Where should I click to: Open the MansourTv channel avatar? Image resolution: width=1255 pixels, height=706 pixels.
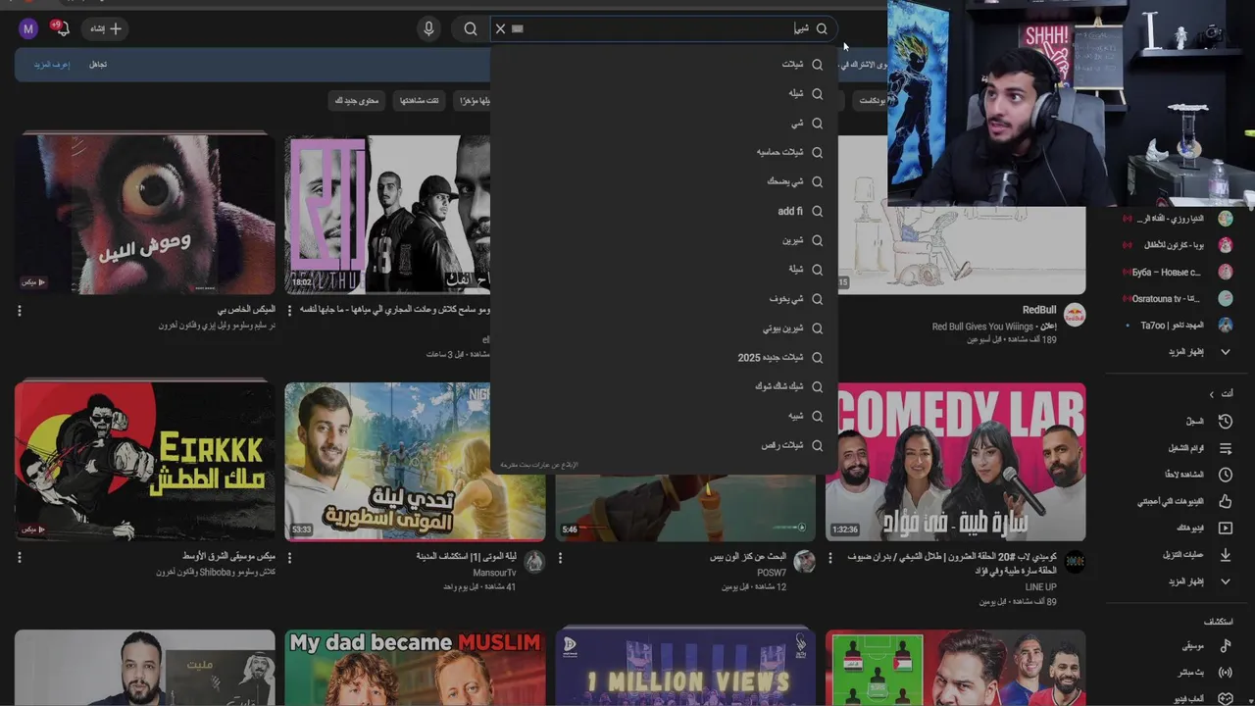(534, 561)
